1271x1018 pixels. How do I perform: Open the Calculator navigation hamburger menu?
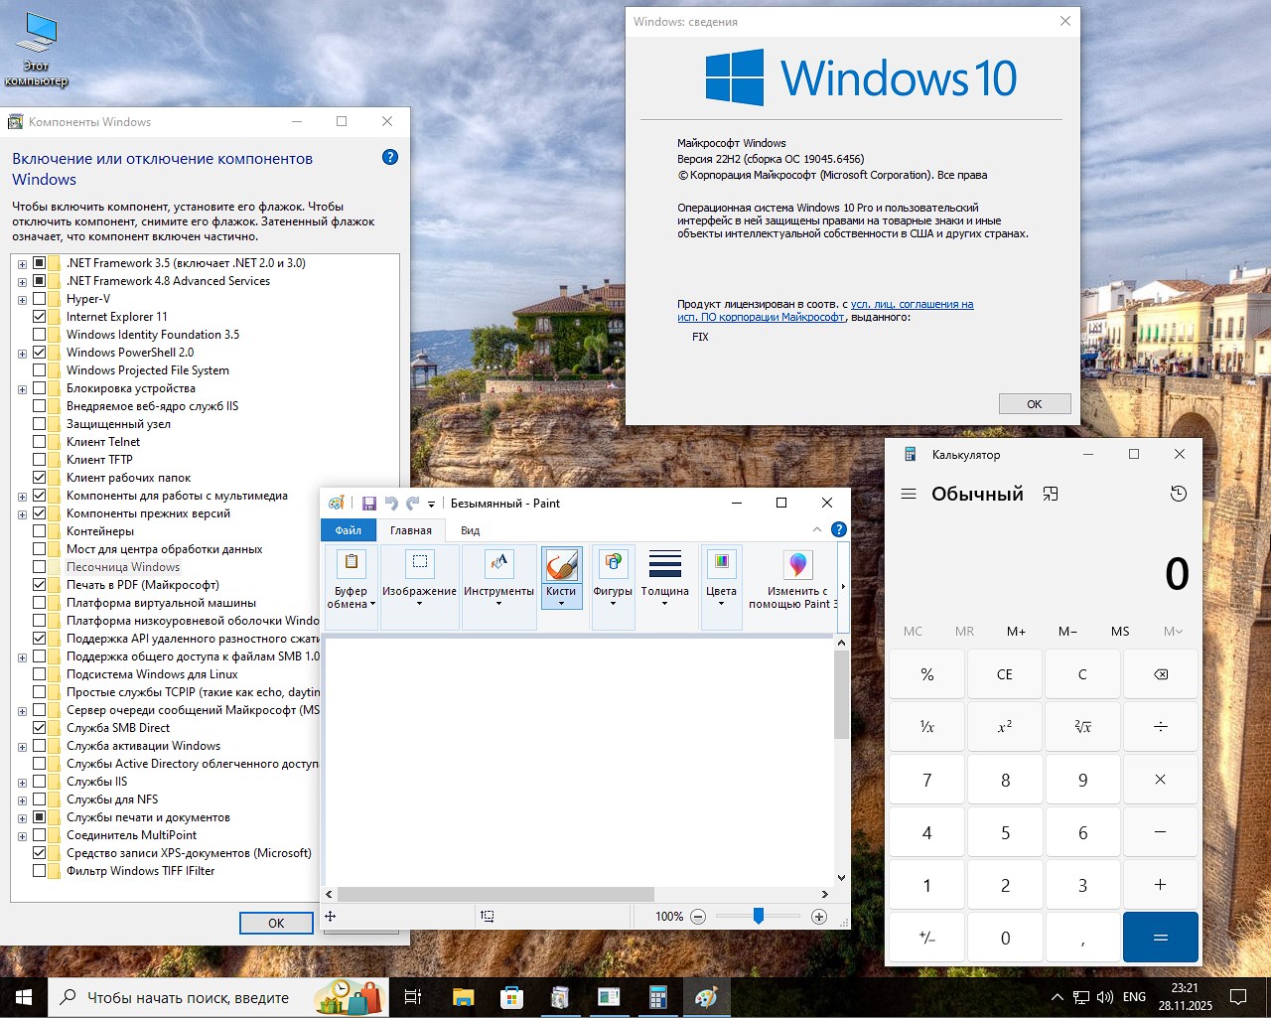click(908, 493)
